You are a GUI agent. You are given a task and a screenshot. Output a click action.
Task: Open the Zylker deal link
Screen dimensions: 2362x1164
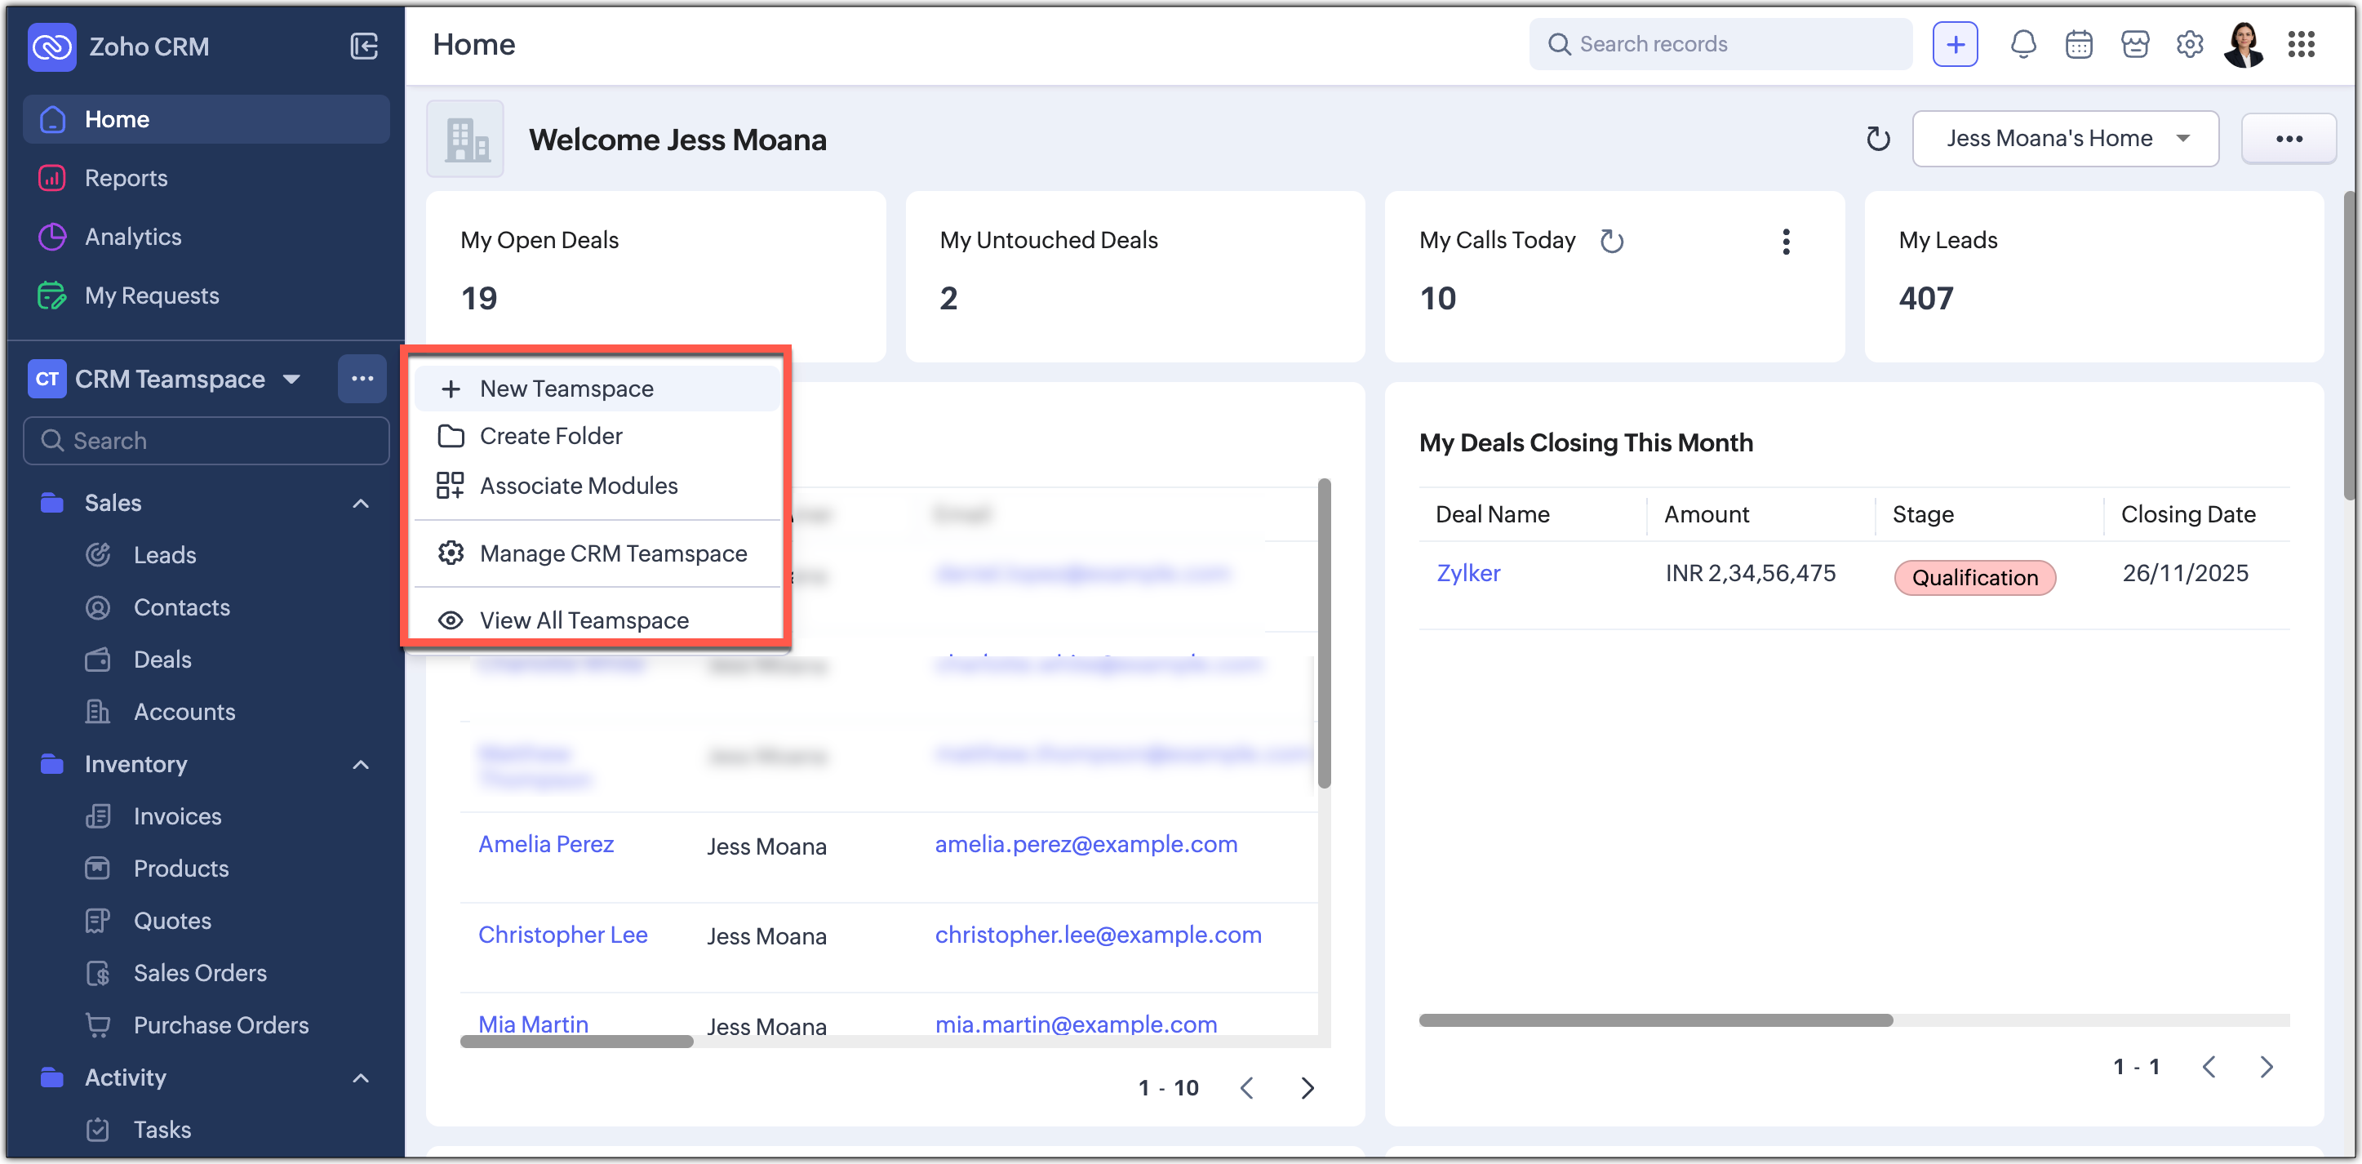click(1468, 573)
